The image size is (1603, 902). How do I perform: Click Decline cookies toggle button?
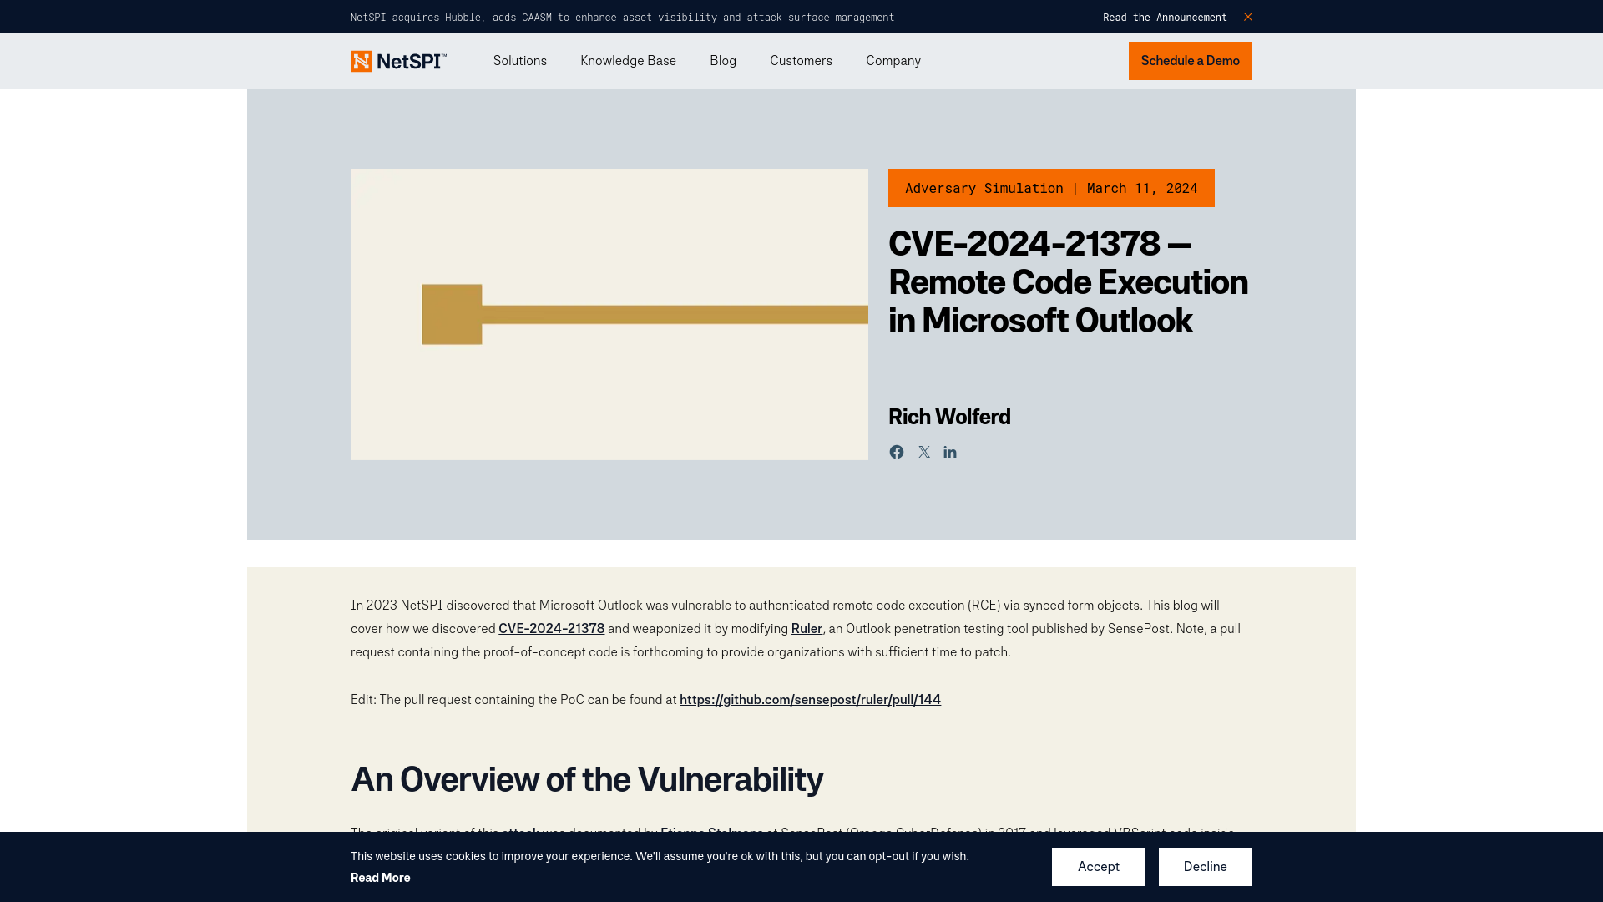click(x=1205, y=867)
